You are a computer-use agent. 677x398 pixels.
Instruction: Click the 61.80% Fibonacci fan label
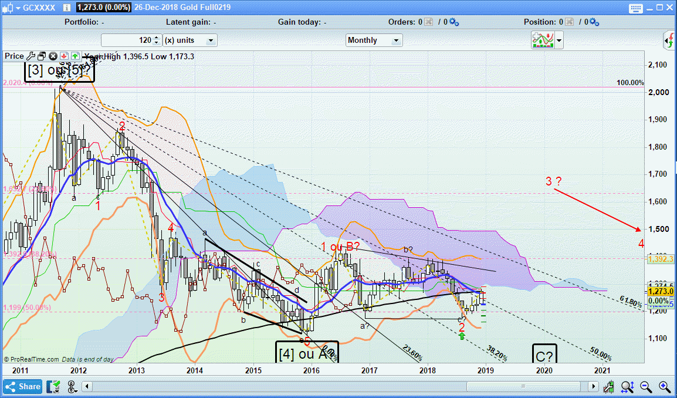tap(631, 301)
